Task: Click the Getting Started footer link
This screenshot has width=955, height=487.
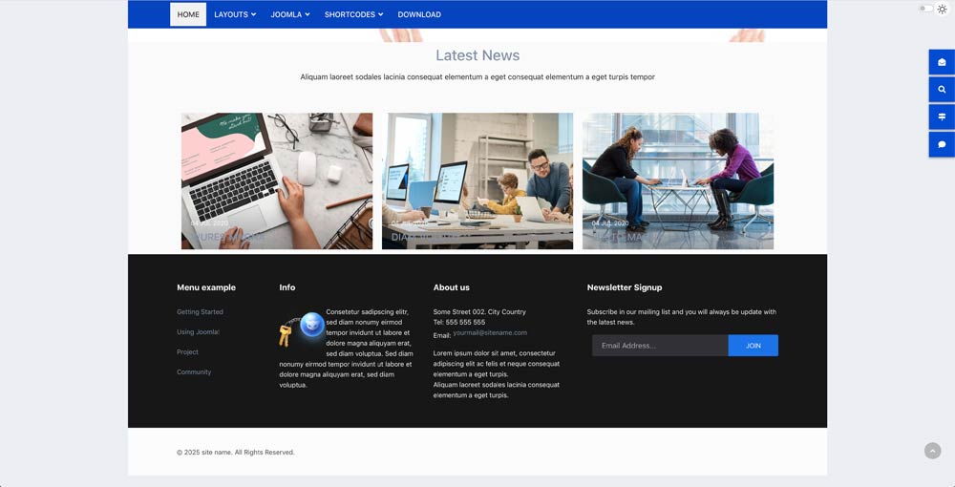Action: click(200, 312)
